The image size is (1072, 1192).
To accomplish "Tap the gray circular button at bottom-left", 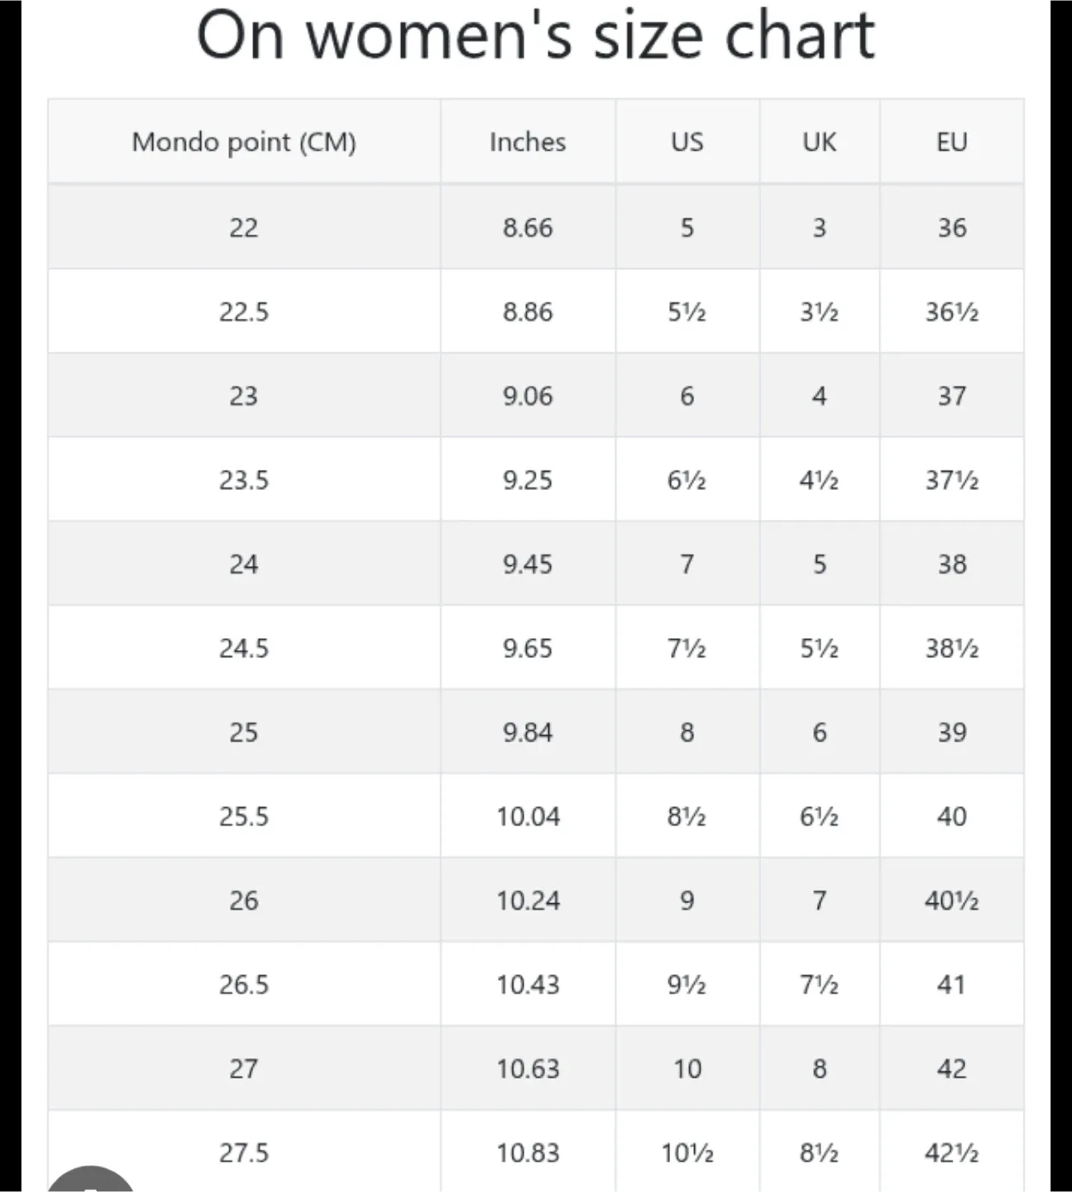I will [x=89, y=1182].
